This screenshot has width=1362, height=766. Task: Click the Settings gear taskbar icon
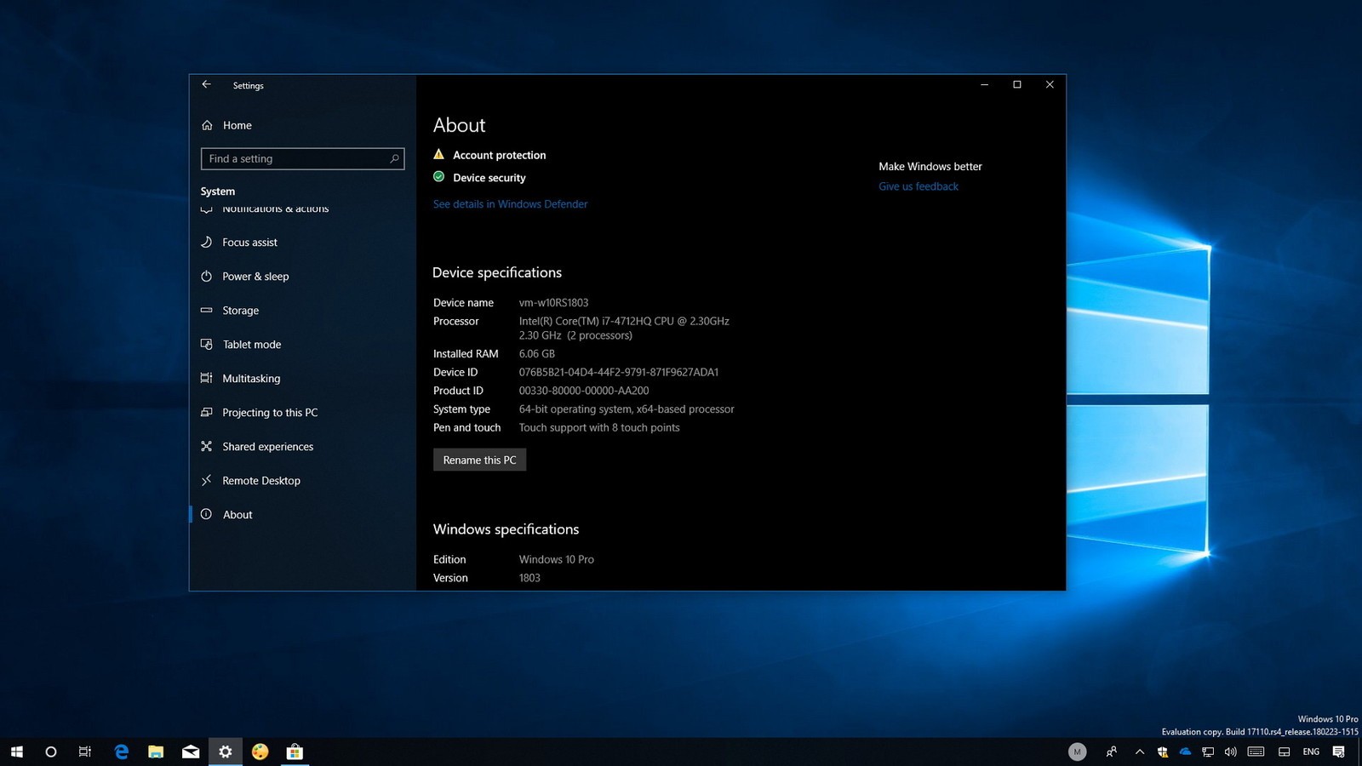[226, 752]
